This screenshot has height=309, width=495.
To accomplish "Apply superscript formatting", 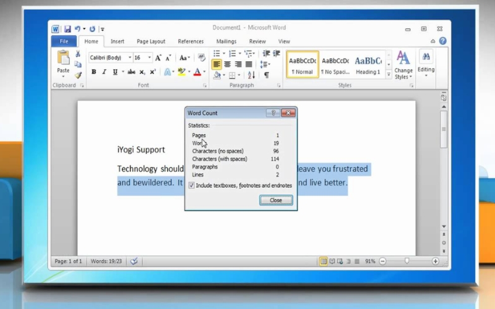I will tap(153, 72).
